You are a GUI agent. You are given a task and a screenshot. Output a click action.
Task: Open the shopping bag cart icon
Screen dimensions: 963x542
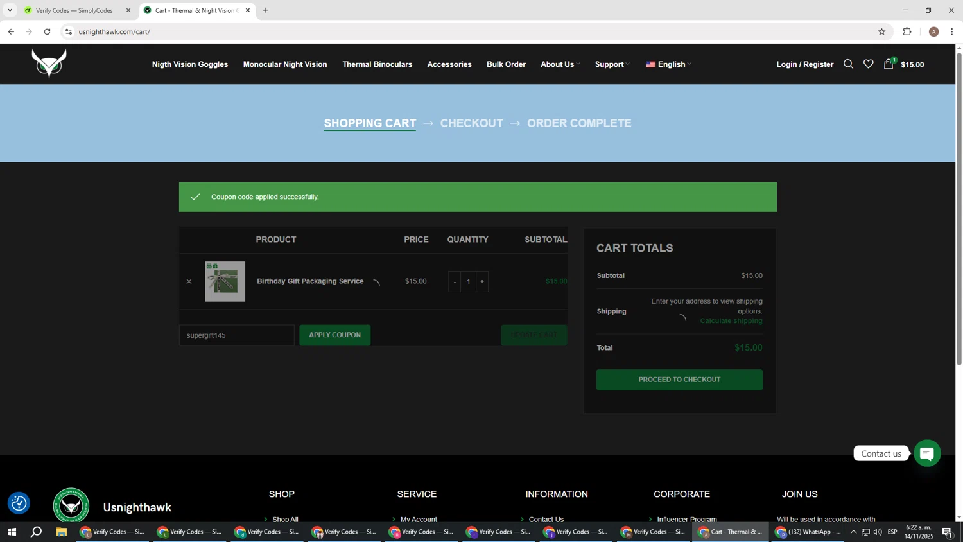[x=889, y=64]
